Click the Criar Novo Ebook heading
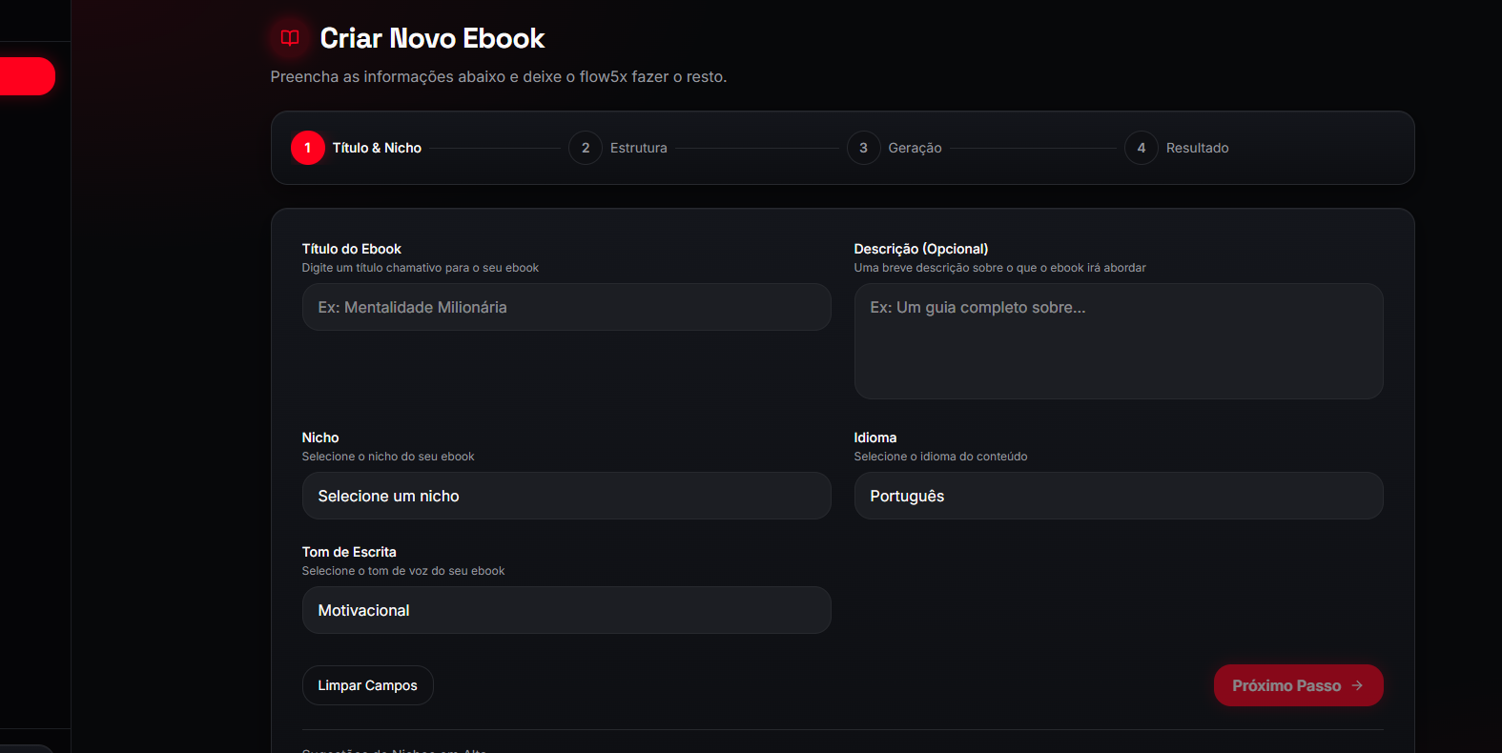 pyautogui.click(x=432, y=38)
